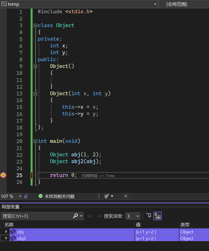Image resolution: width=209 pixels, height=251 pixels.
Task: Click the object icon next to obj2
Action: pos(13,238)
